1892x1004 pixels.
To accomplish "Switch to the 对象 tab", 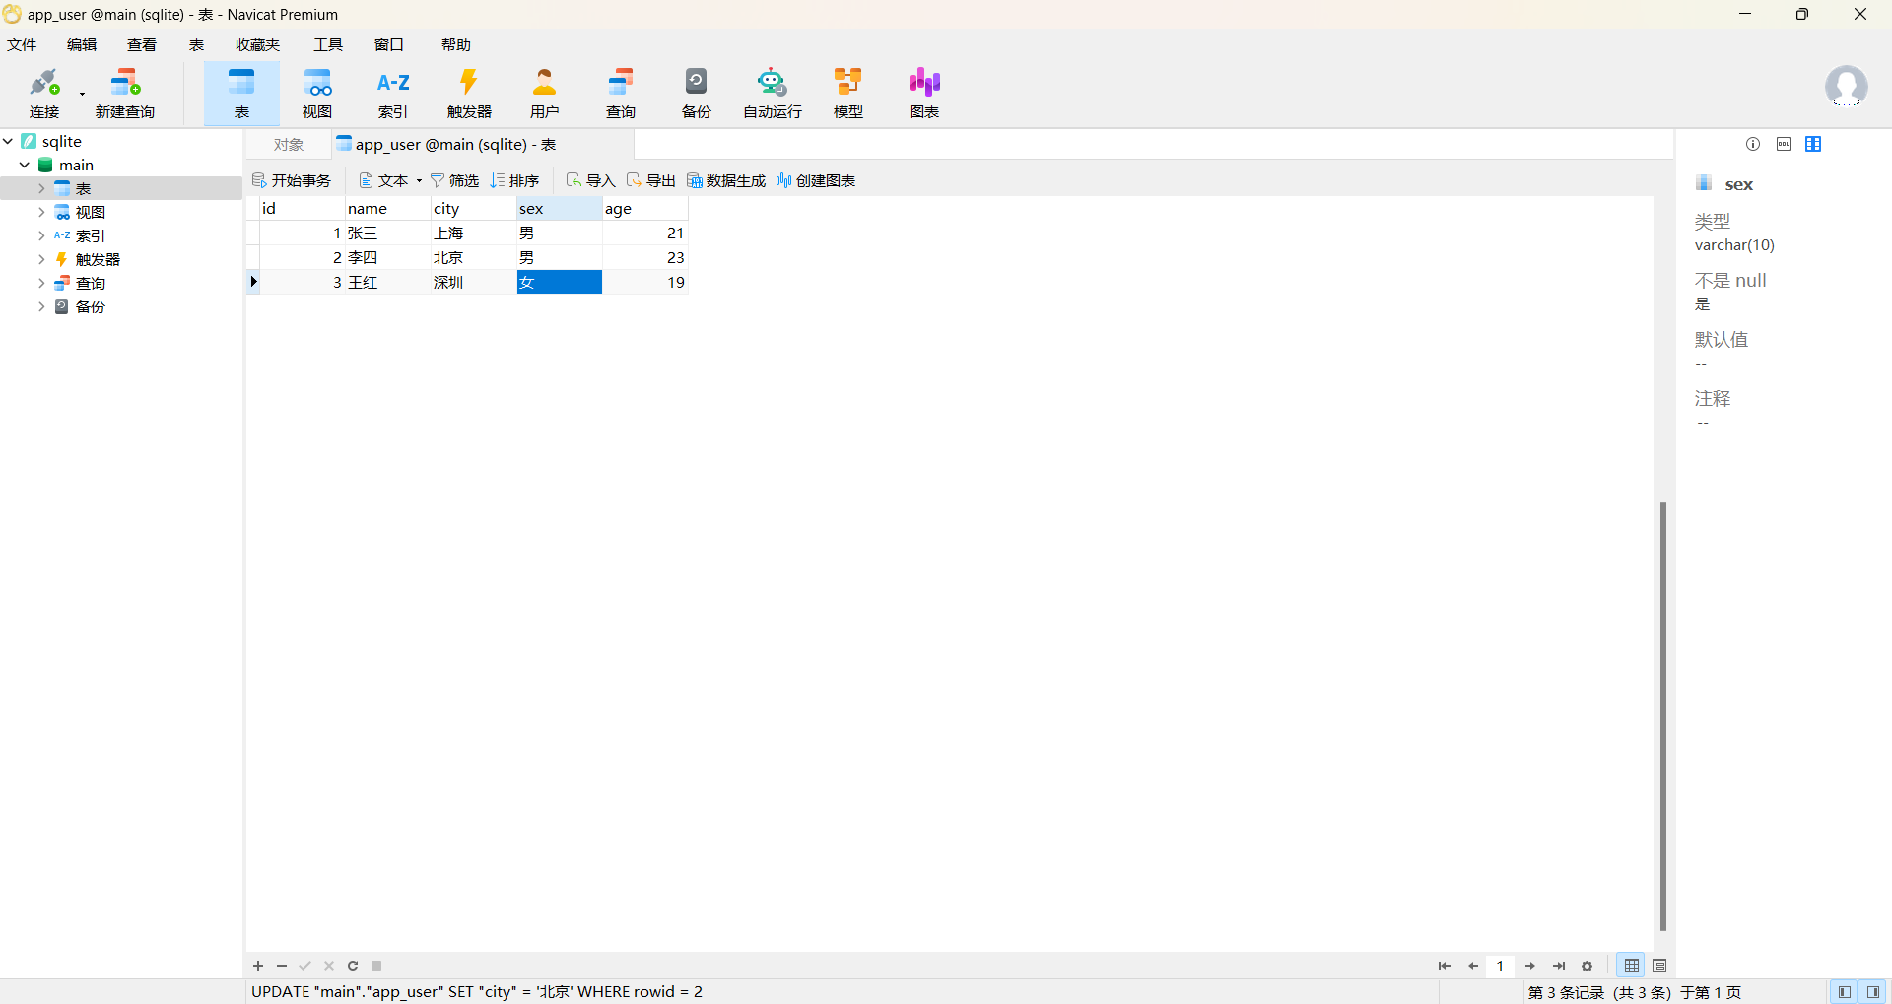I will click(x=289, y=145).
